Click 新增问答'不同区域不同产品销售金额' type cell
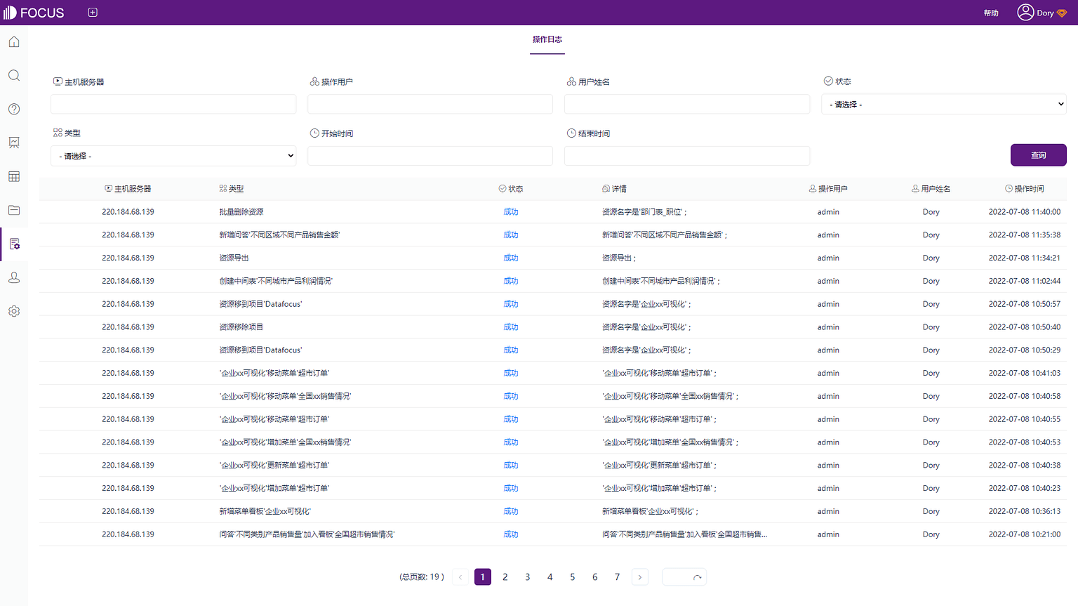Image resolution: width=1078 pixels, height=606 pixels. (x=279, y=235)
